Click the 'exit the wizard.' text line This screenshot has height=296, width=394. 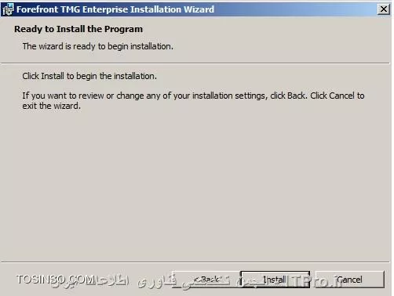click(52, 106)
